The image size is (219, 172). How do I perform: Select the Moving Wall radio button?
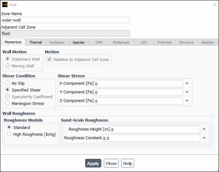coord(7,66)
